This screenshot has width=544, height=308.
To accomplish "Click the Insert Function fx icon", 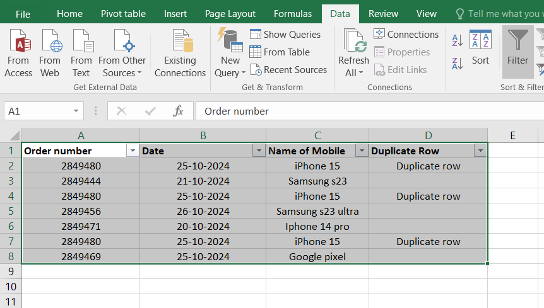I will pyautogui.click(x=179, y=111).
